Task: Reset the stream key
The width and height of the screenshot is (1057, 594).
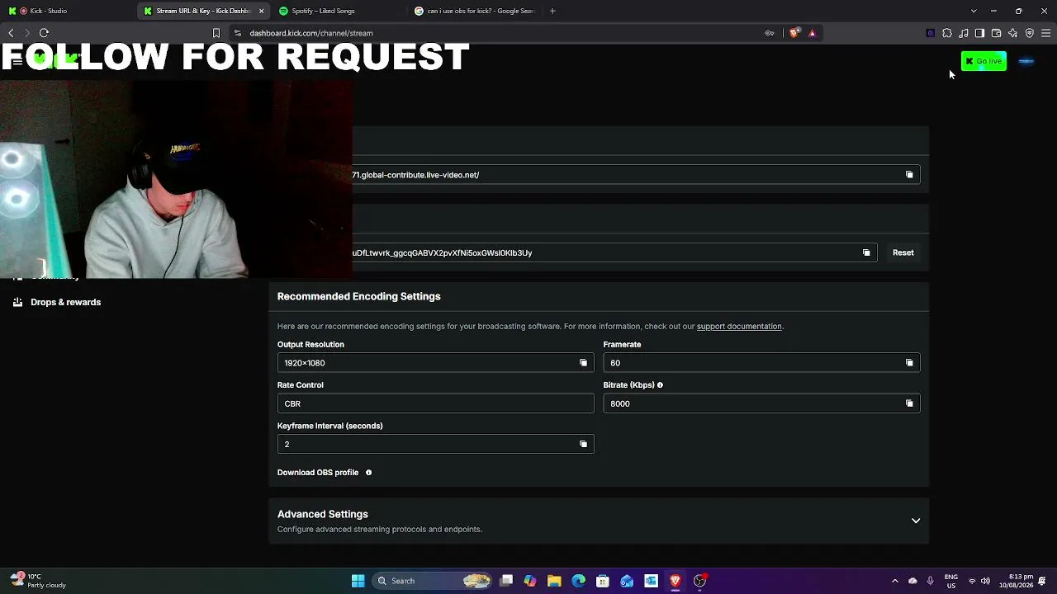Action: click(x=903, y=252)
